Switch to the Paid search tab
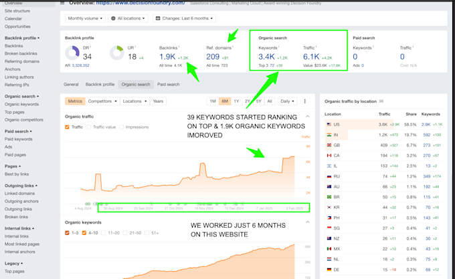 tap(169, 85)
